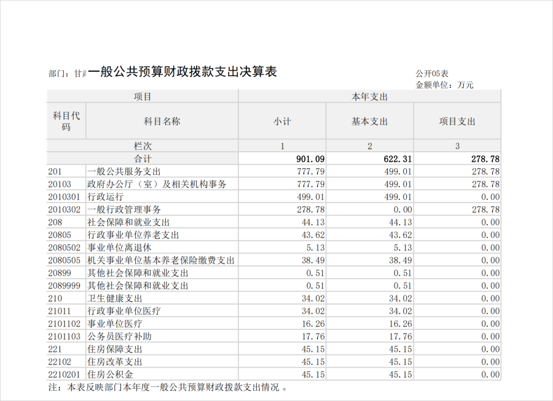Image resolution: width=553 pixels, height=401 pixels.
Task: Click the total value 901.09
Action: point(310,158)
